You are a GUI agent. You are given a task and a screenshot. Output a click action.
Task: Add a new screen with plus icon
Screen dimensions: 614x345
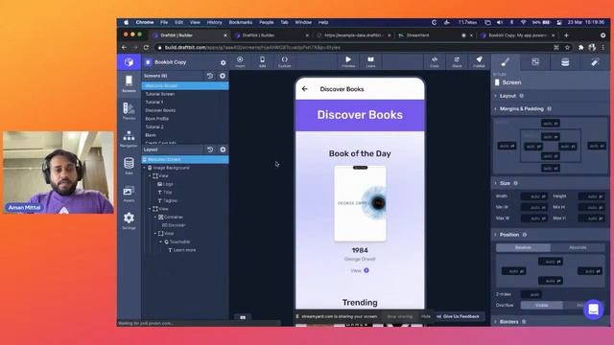click(x=223, y=76)
